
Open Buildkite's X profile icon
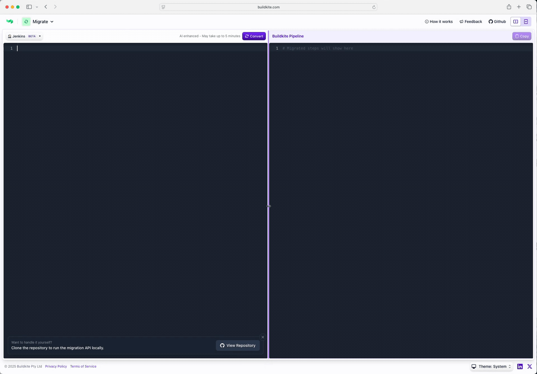[530, 367]
